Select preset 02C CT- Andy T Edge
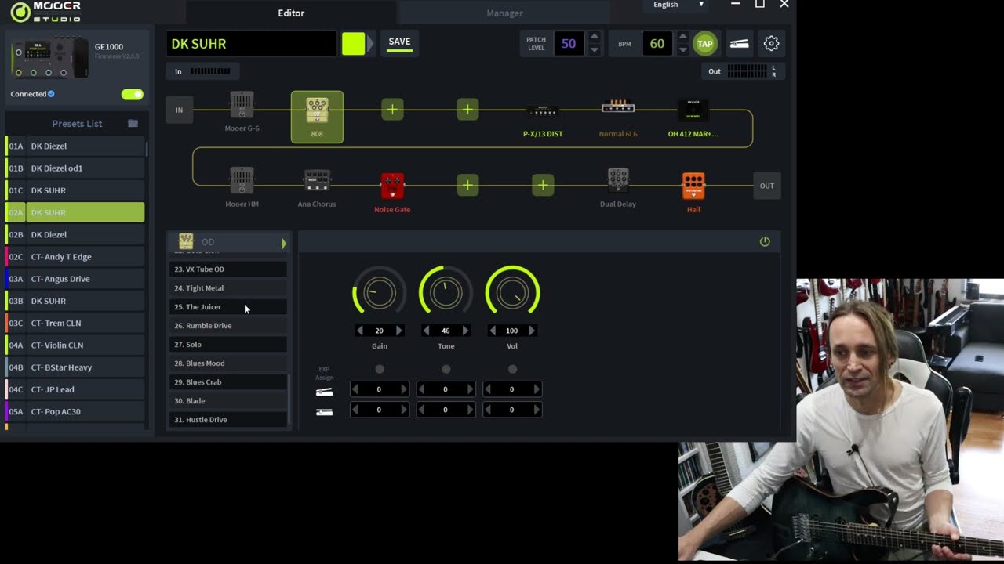This screenshot has width=1004, height=564. pyautogui.click(x=75, y=257)
